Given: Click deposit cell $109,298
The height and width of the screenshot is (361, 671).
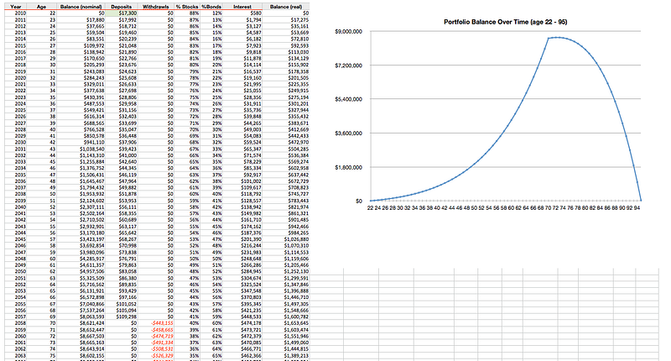Looking at the screenshot, I should click(x=122, y=317).
